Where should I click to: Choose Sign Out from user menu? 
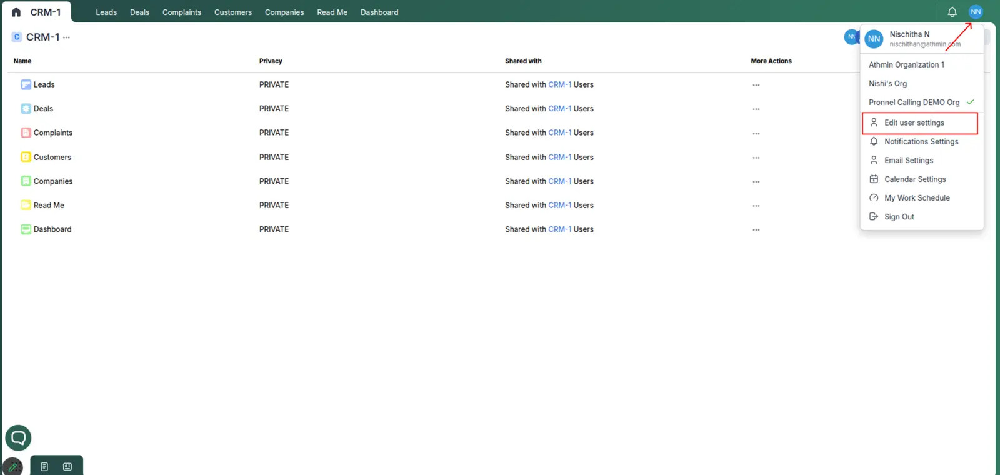point(899,217)
